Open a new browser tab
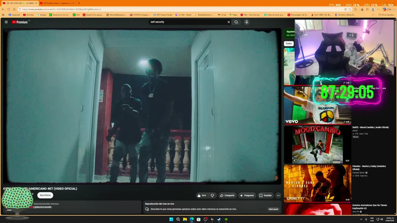 79,3
